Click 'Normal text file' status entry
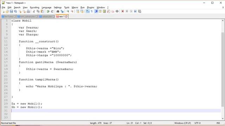Viewport: 225px width, 126px height. (8, 123)
